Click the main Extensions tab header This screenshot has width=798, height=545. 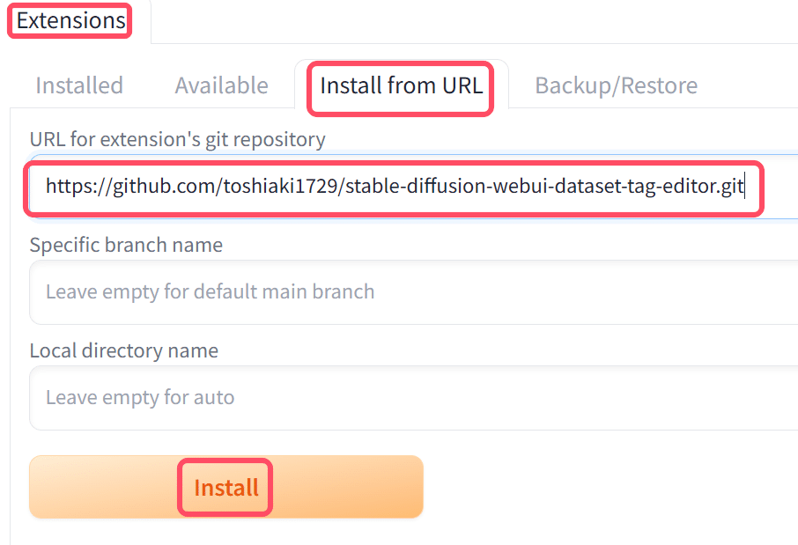(69, 19)
